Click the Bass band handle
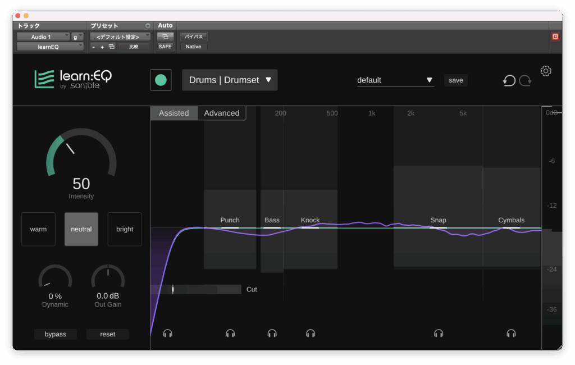This screenshot has width=575, height=365. tap(272, 228)
